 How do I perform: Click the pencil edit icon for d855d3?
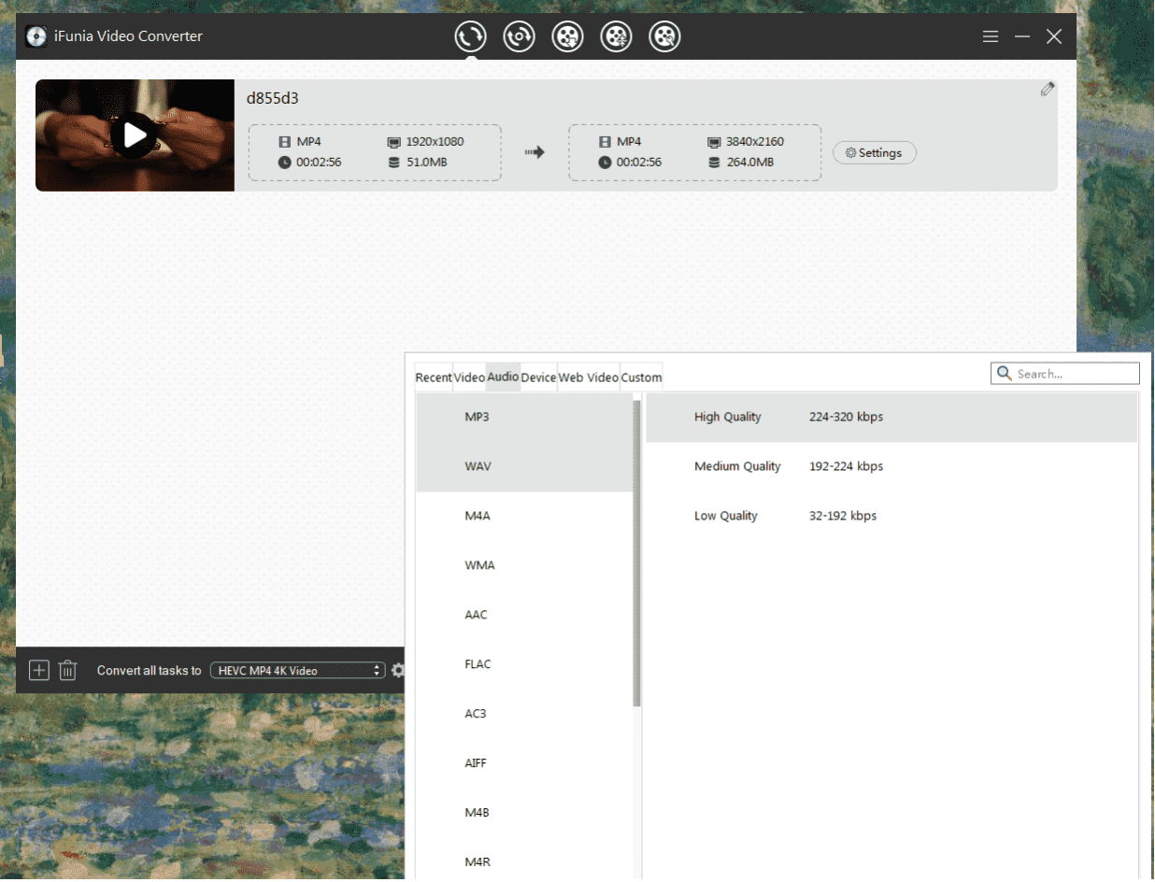click(x=1048, y=90)
